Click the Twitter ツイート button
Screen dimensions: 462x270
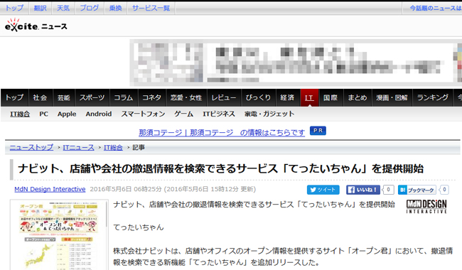coord(323,190)
